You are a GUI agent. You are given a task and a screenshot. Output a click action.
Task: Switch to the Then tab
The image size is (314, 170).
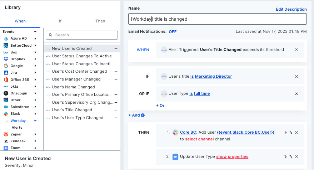pos(100,21)
